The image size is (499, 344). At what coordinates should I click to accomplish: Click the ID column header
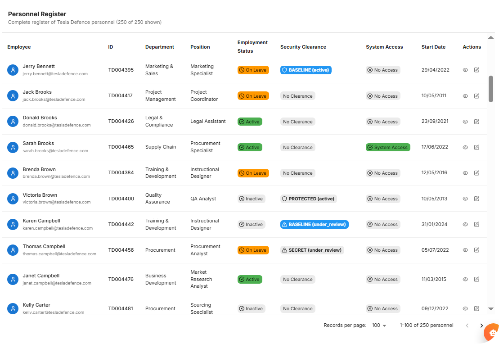110,47
